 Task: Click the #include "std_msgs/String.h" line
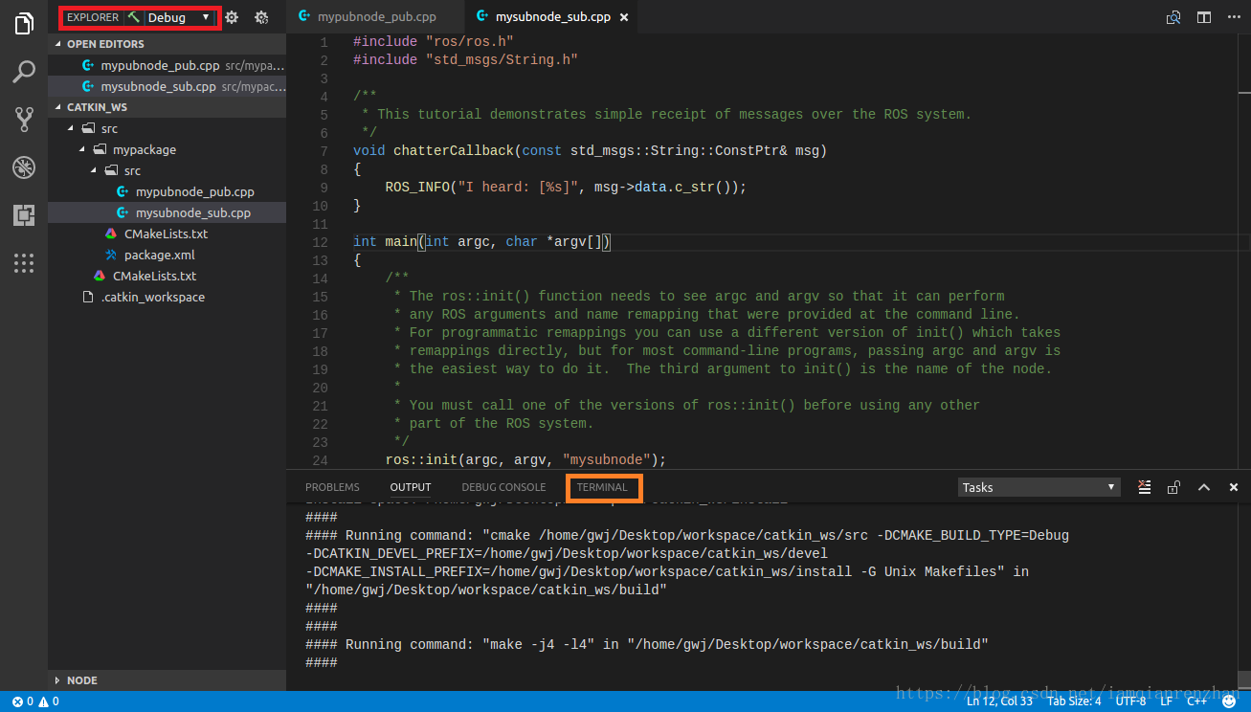[x=465, y=60]
